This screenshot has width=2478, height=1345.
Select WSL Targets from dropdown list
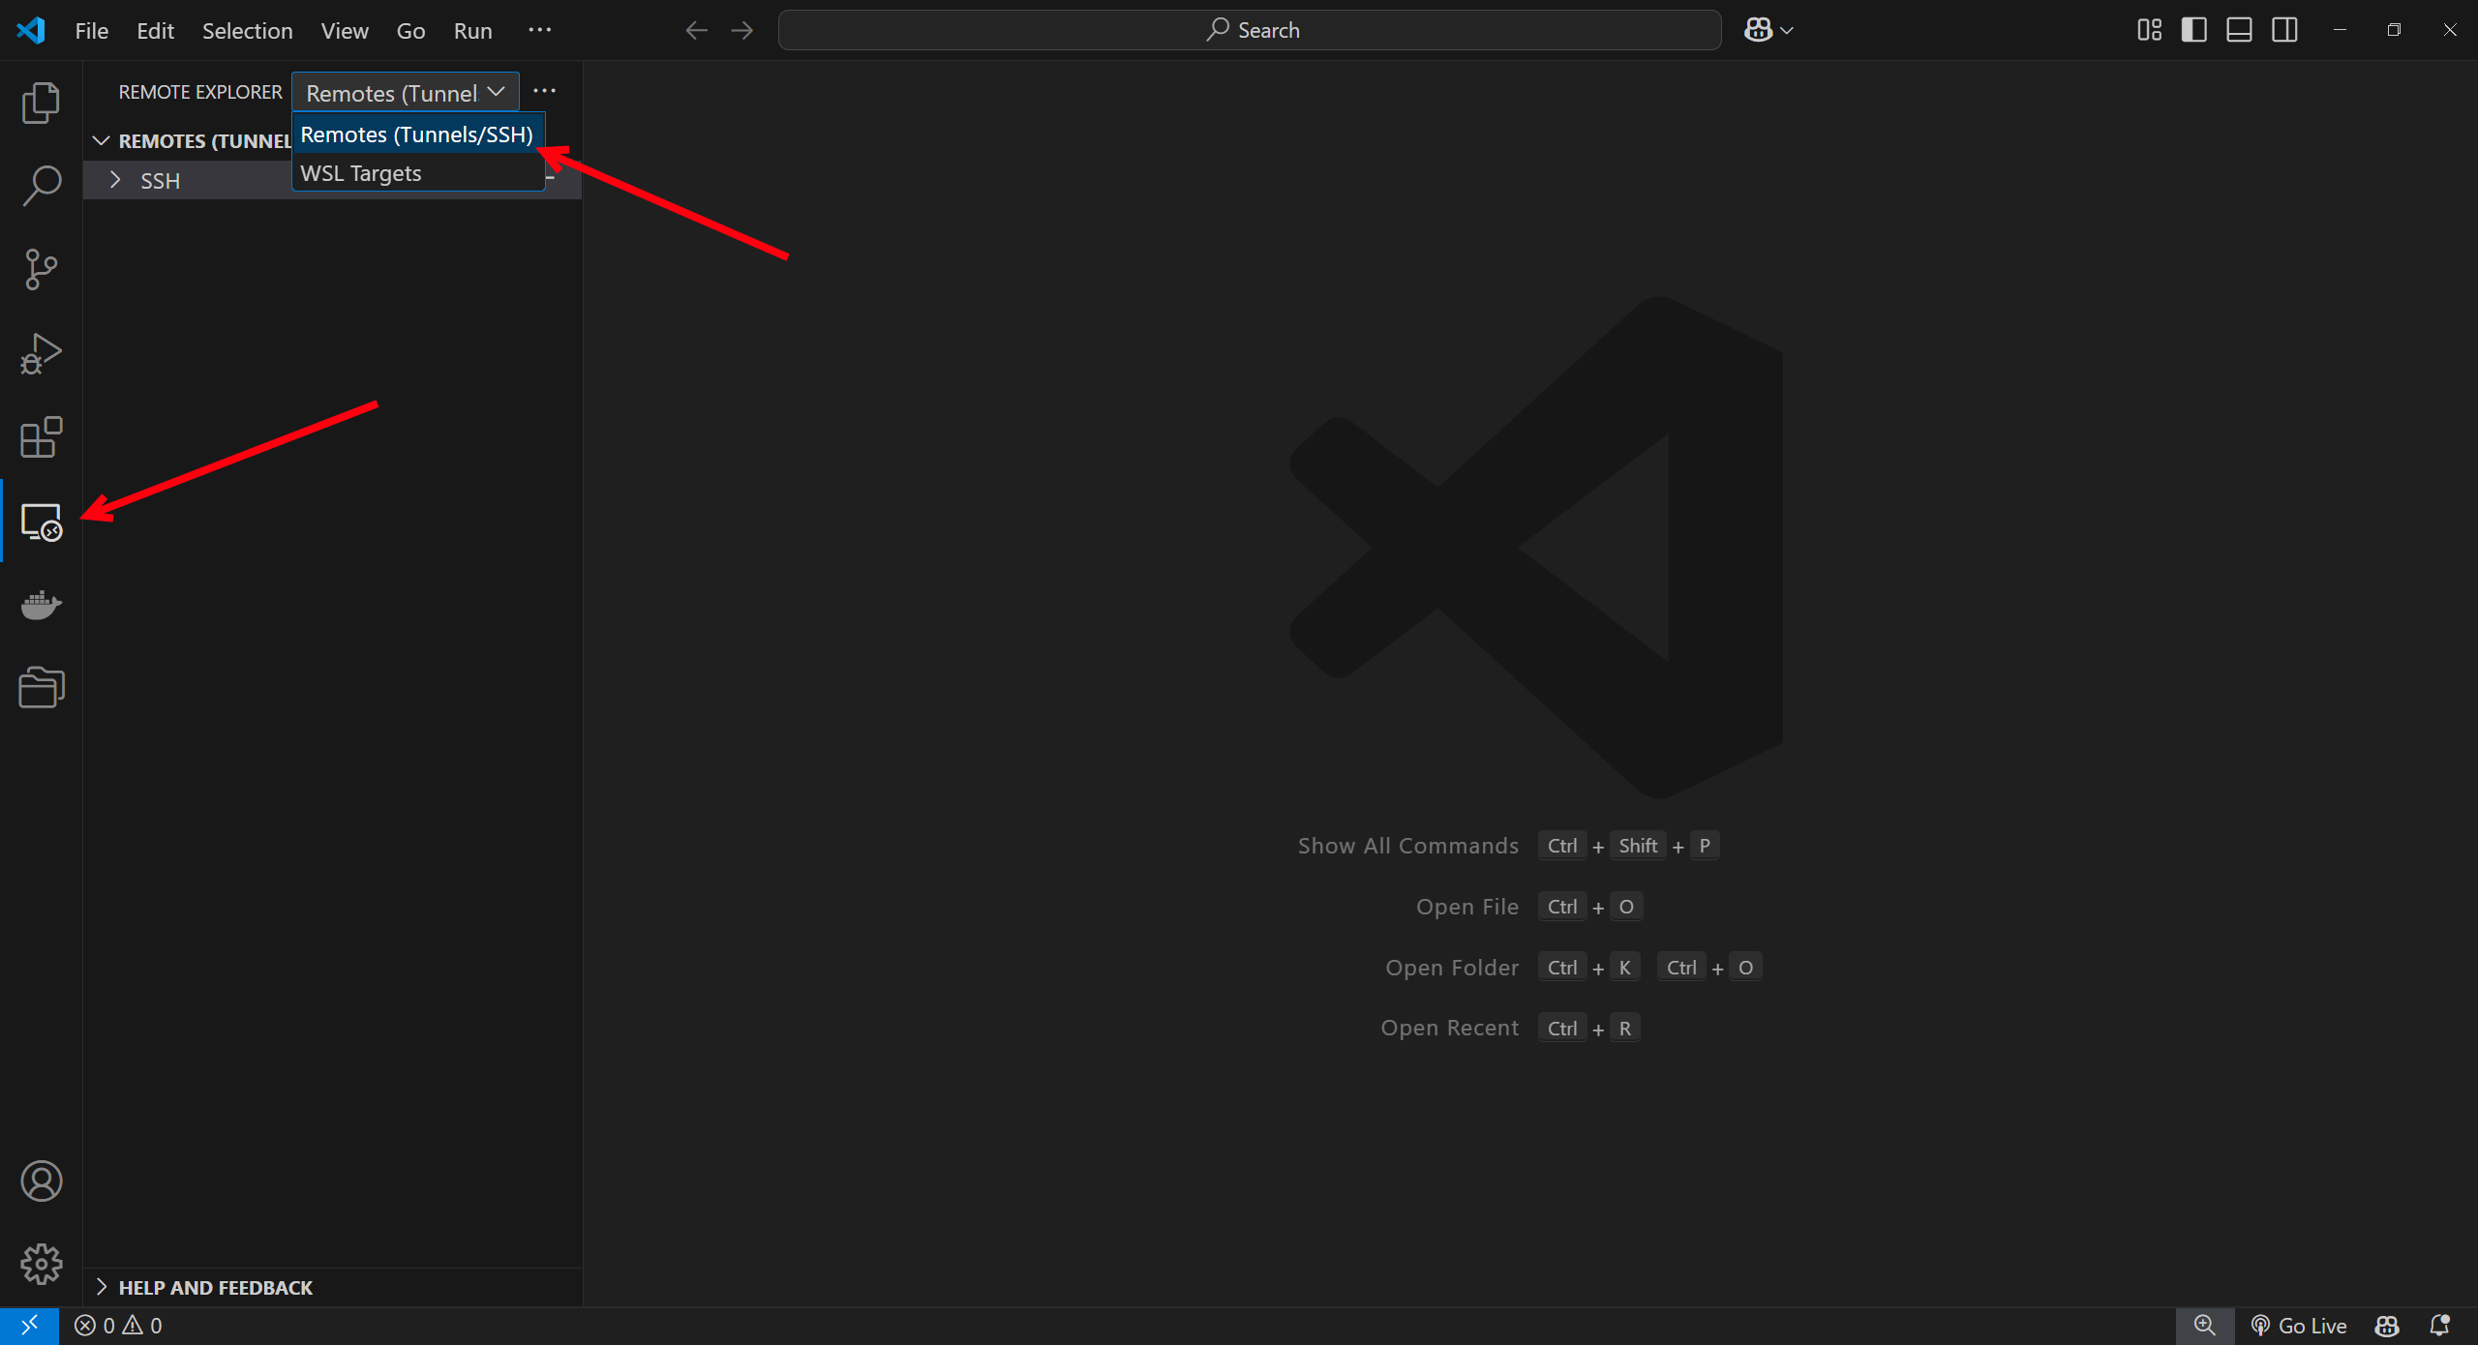point(361,173)
